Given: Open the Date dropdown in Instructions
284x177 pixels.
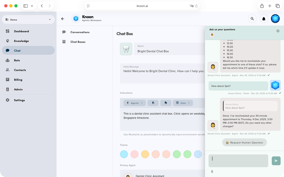Looking at the screenshot, I should point(183,103).
